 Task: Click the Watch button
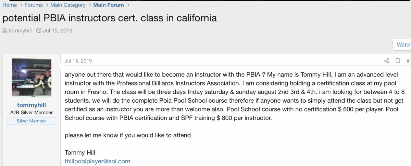[x=403, y=44]
